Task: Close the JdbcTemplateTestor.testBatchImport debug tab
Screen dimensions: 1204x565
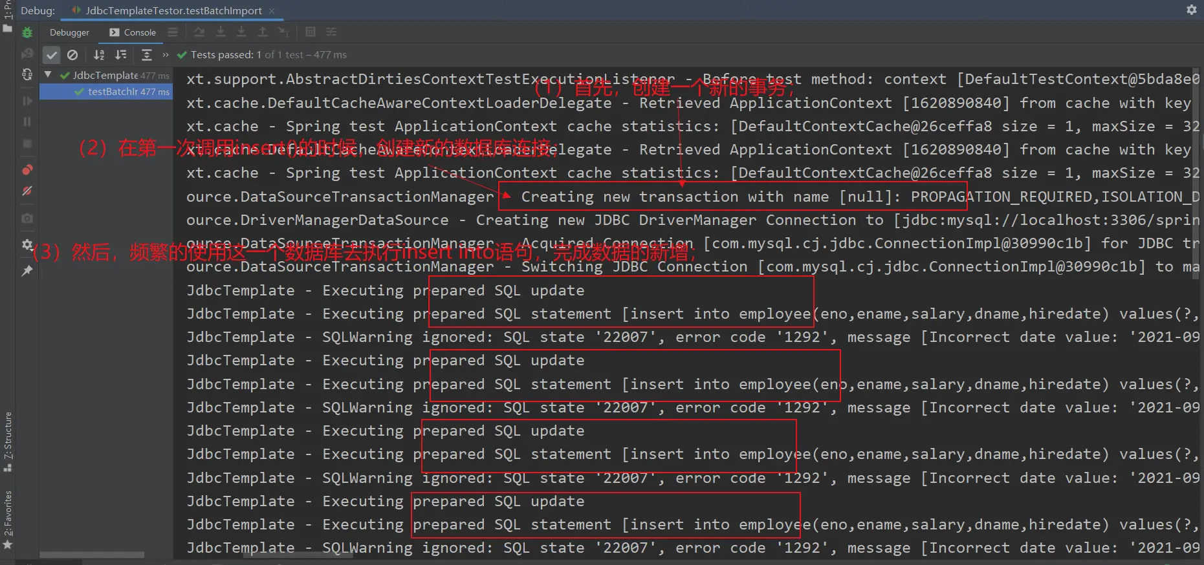Action: 272,10
